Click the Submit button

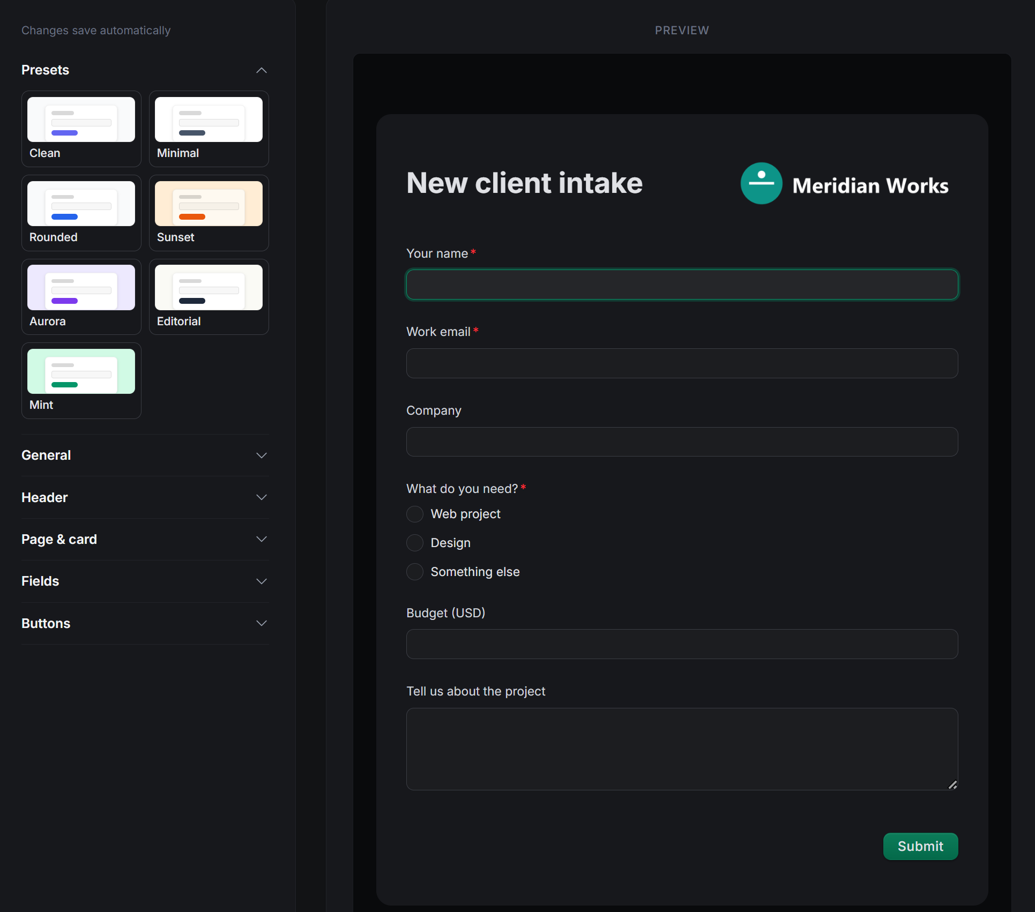click(920, 846)
